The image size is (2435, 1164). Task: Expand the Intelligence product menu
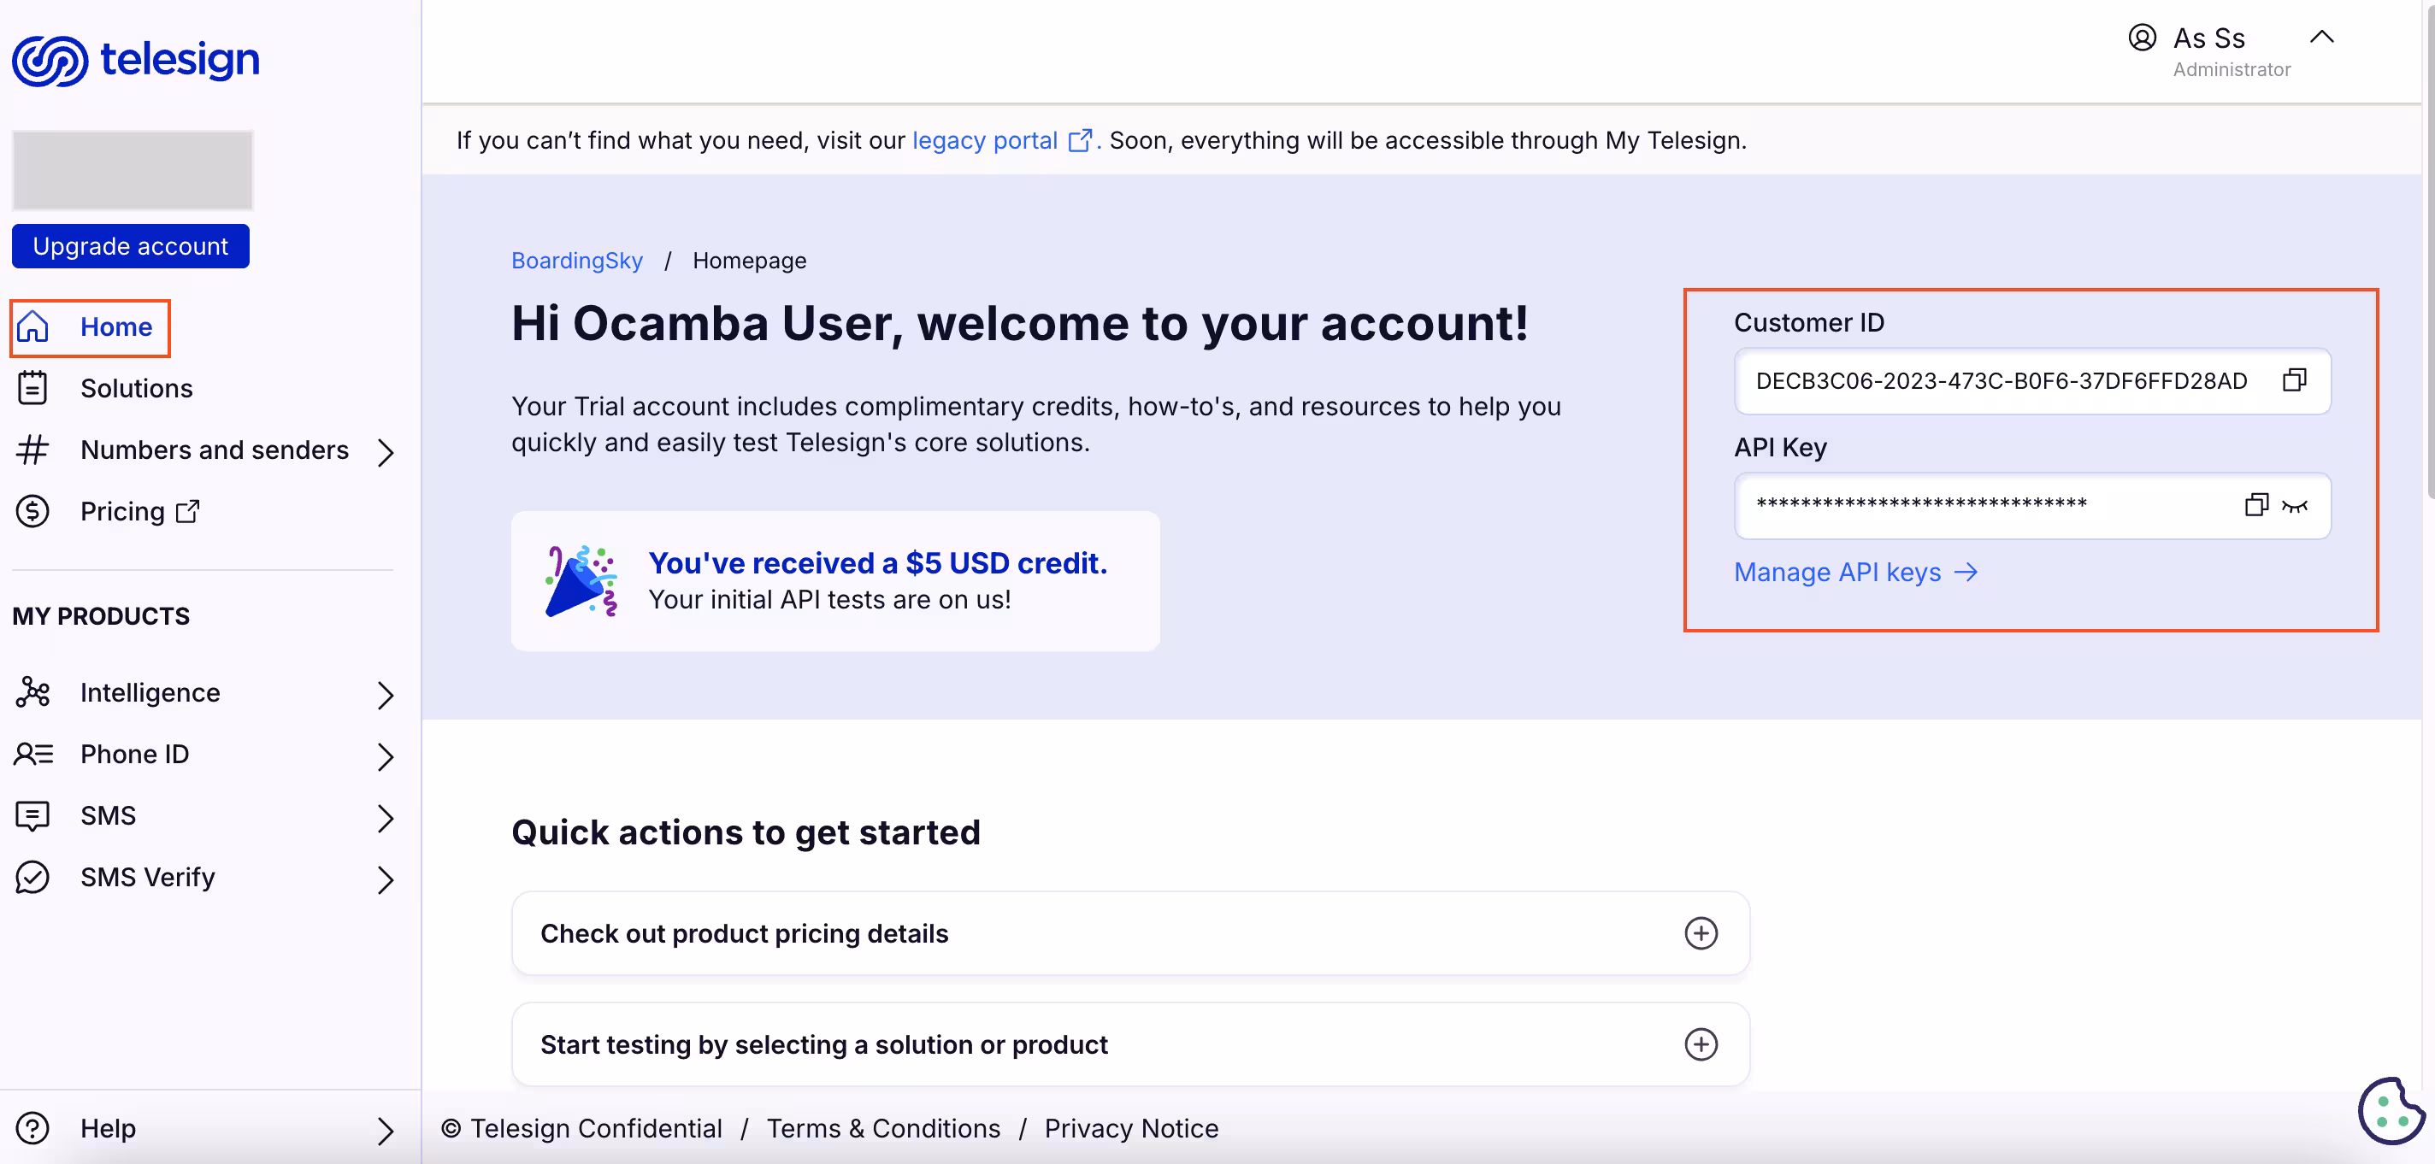click(385, 695)
